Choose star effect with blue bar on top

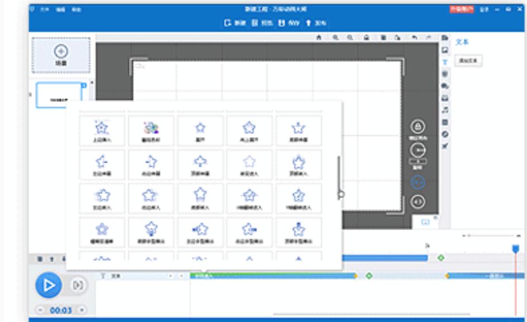299,232
